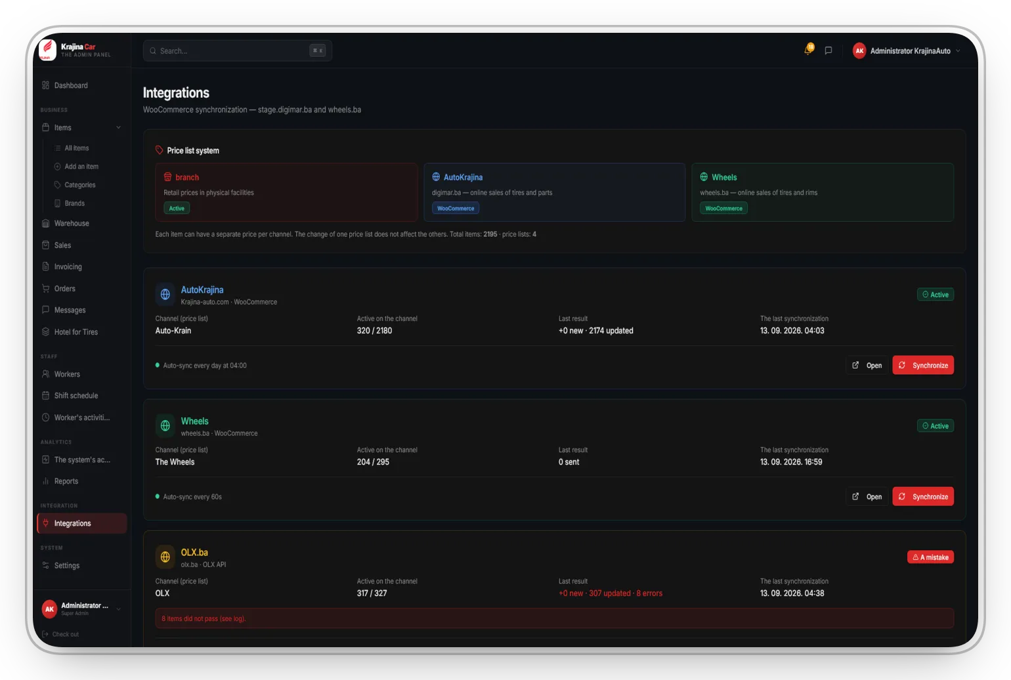Image resolution: width=1011 pixels, height=680 pixels.
Task: Click the AK avatar in top header
Action: point(859,51)
